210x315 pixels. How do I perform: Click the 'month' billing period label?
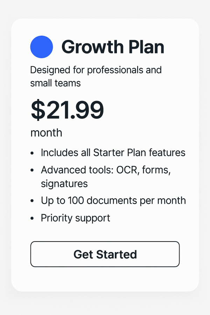46,133
